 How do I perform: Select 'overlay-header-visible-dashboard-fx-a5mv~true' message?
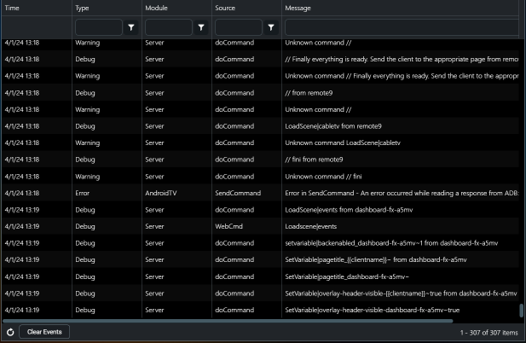click(372, 310)
